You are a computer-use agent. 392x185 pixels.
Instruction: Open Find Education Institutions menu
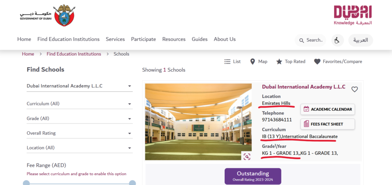point(69,39)
